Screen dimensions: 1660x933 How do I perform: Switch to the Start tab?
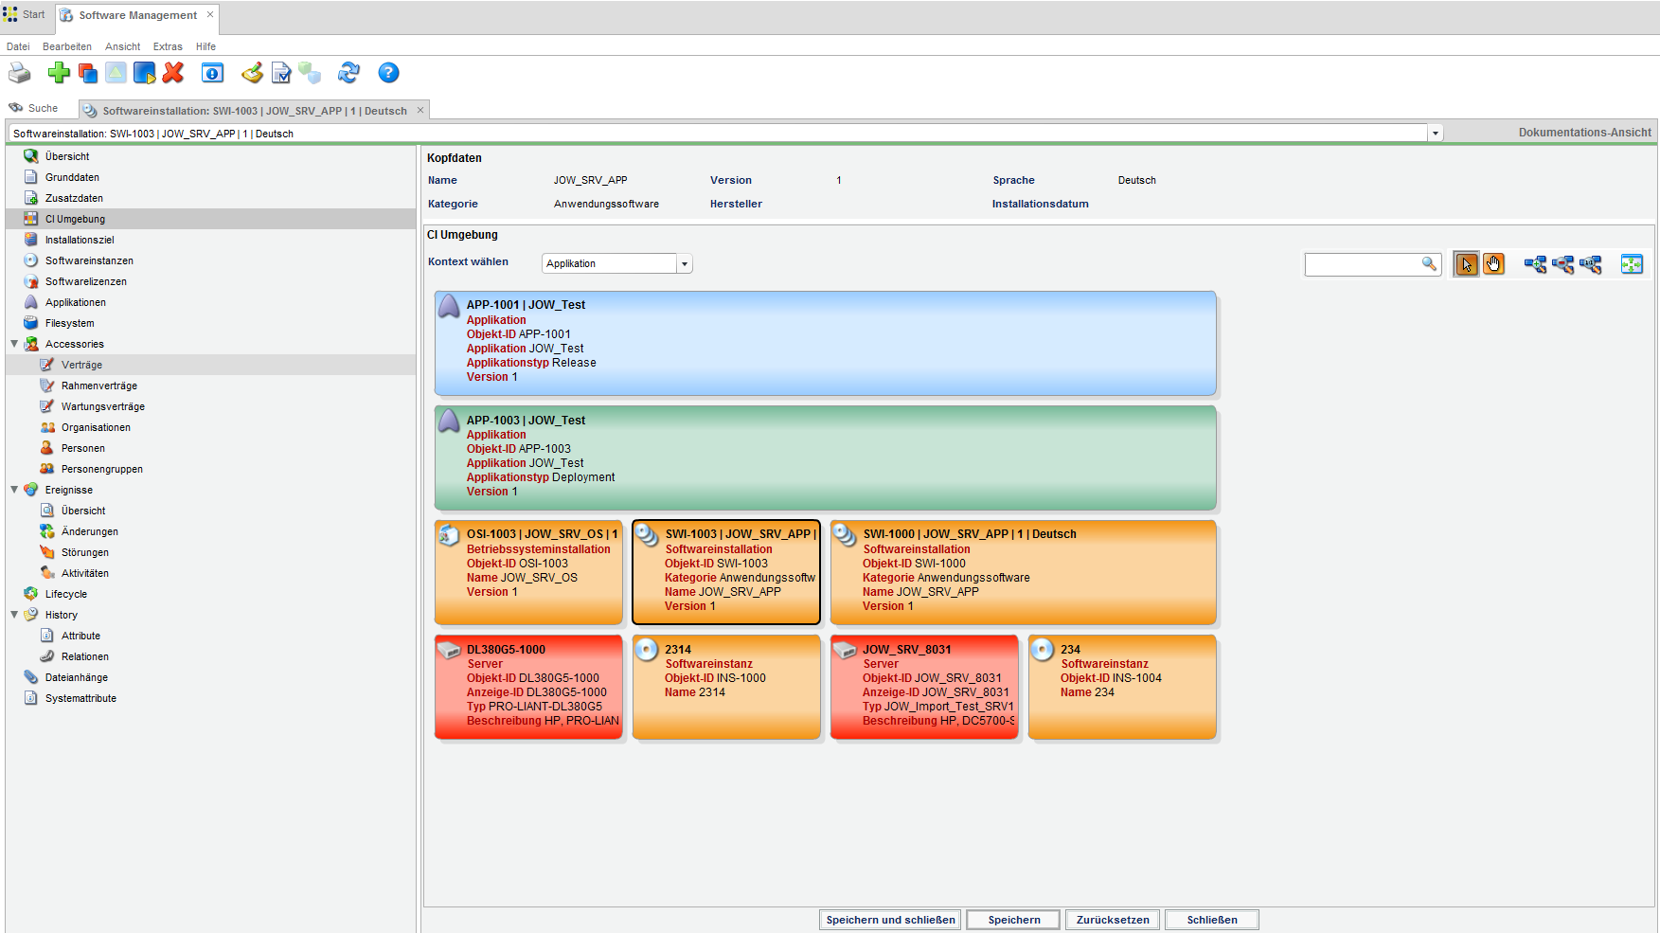point(25,14)
